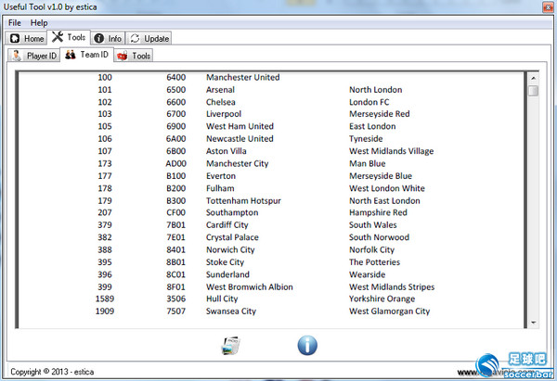Select Manchester City team name

coord(238,163)
